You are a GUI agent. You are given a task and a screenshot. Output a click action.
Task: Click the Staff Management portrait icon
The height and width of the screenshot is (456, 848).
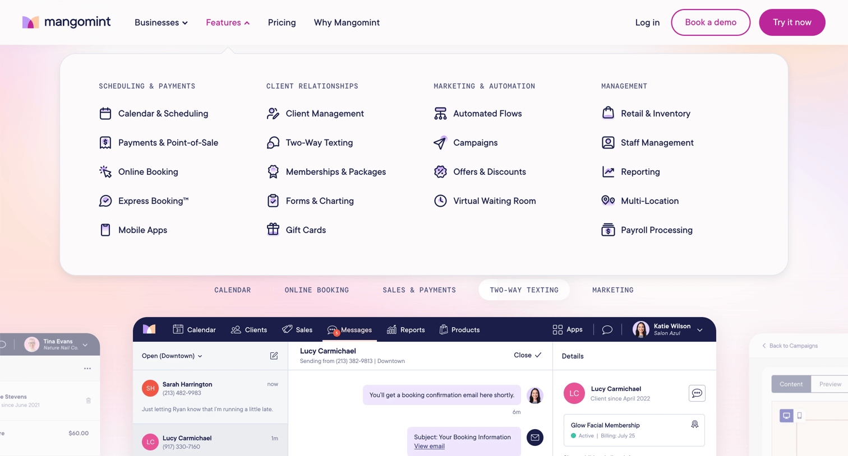[608, 143]
